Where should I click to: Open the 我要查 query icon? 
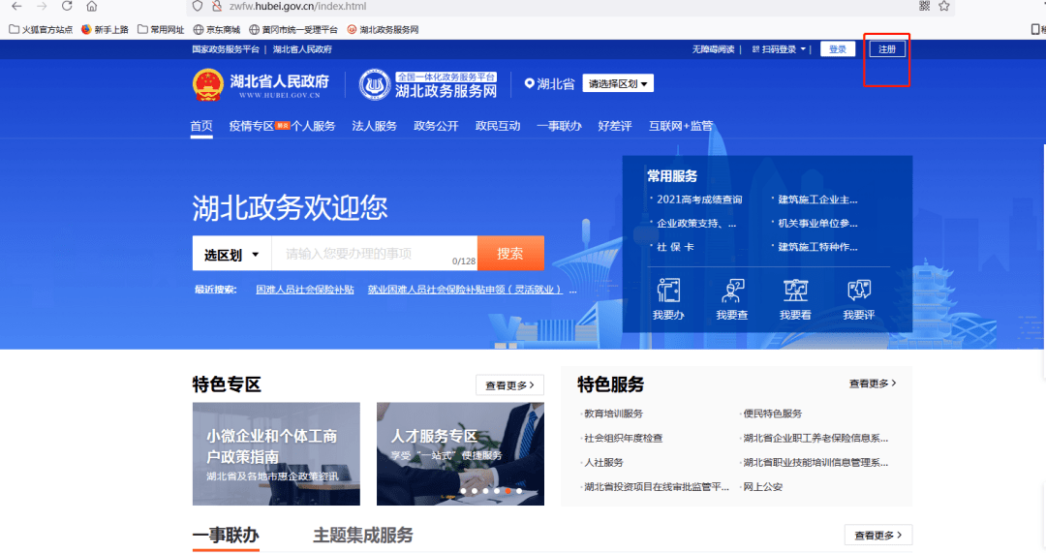(732, 291)
